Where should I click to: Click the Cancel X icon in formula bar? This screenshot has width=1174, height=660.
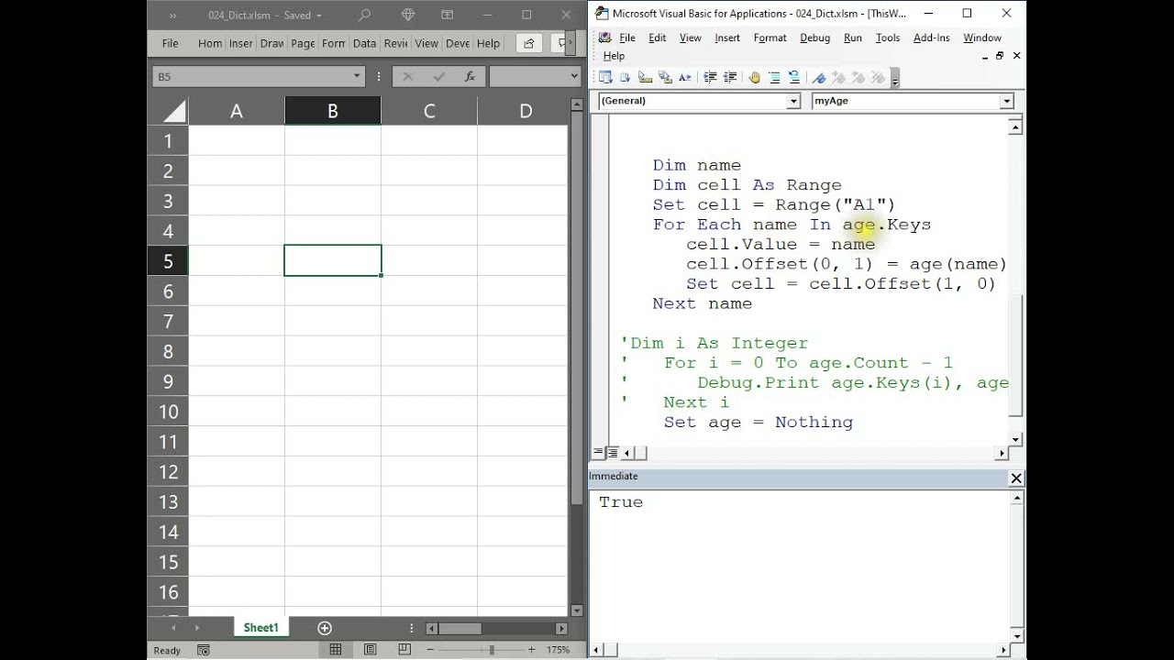408,77
